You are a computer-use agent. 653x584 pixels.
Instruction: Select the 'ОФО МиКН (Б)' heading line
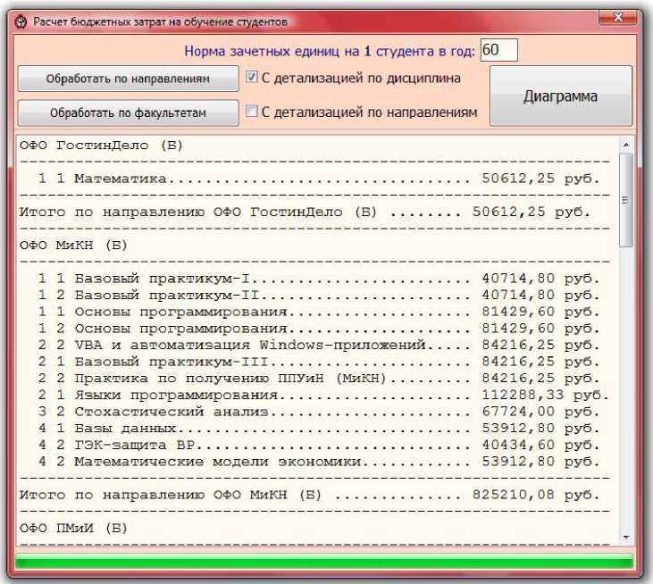[x=73, y=246]
